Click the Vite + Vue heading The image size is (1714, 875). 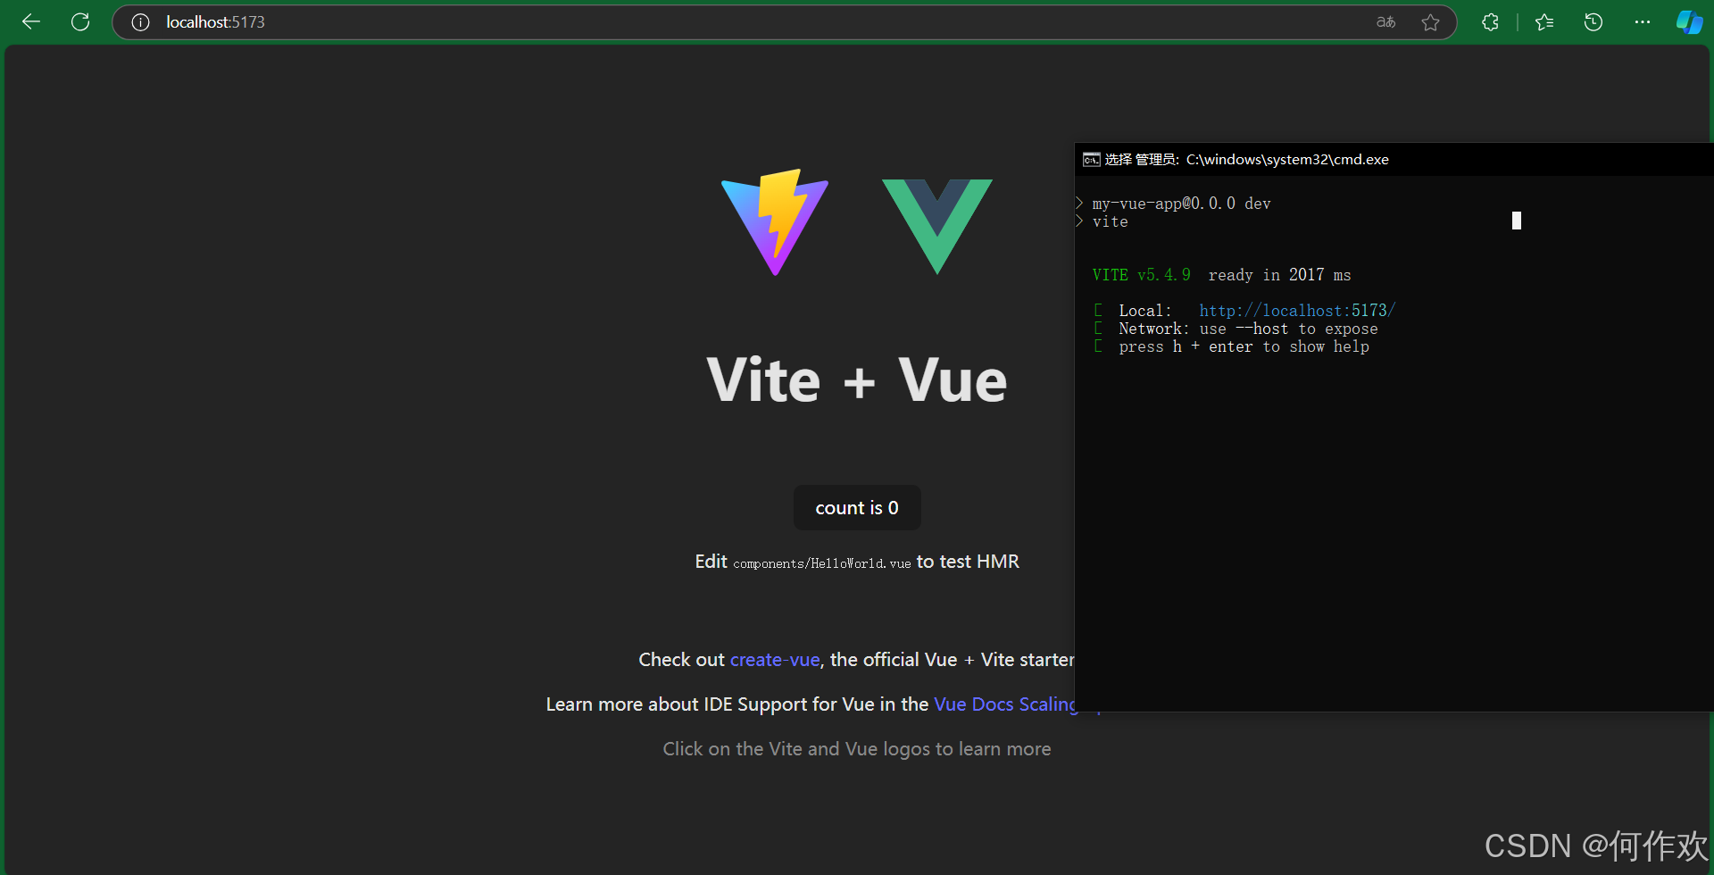(857, 380)
